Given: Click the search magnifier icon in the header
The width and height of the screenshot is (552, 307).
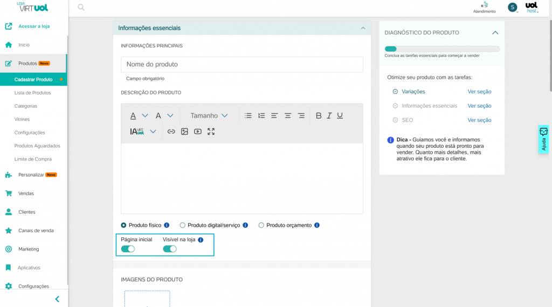Looking at the screenshot, I should point(81,7).
